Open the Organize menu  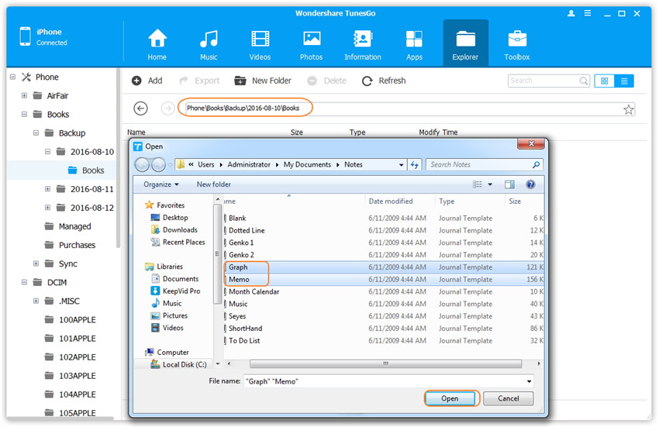pyautogui.click(x=160, y=184)
